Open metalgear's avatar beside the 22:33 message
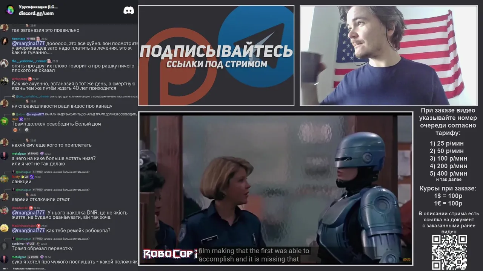 point(4,156)
